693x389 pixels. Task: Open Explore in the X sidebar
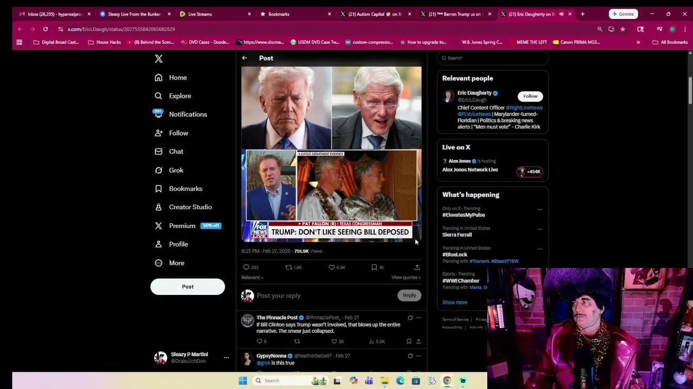coord(173,96)
